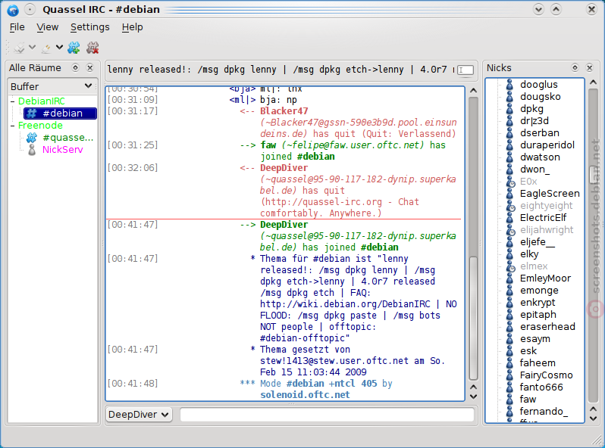Screen dimensions: 605x448
Task: Click the NickServ user icon
Action: [32, 150]
